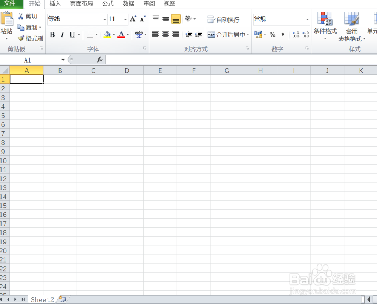Click the select-all corner triangle

pyautogui.click(x=5, y=70)
